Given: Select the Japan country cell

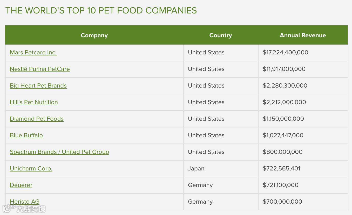Looking at the screenshot, I should [x=221, y=169].
